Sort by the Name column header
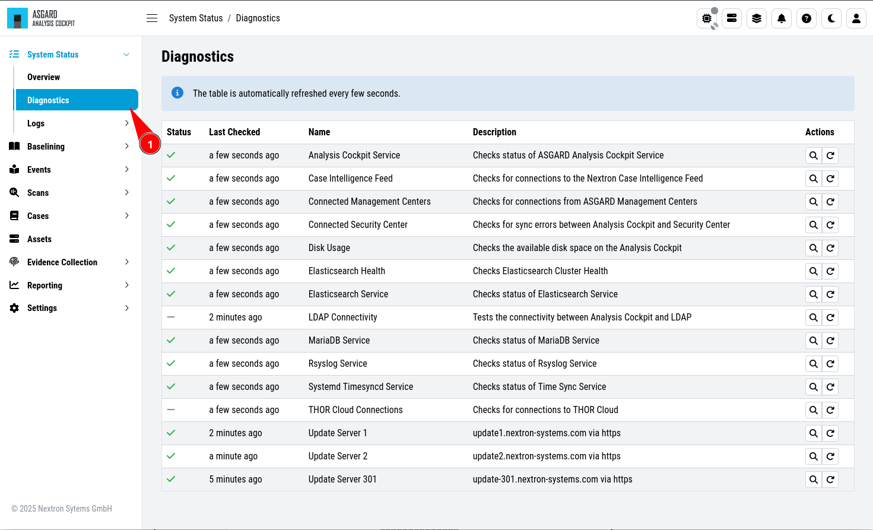This screenshot has height=530, width=873. (319, 132)
